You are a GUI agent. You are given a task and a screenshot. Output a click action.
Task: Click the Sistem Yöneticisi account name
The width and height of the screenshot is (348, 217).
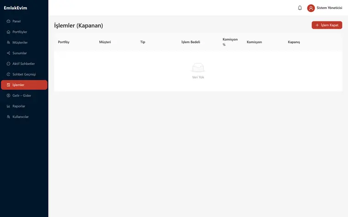(329, 8)
